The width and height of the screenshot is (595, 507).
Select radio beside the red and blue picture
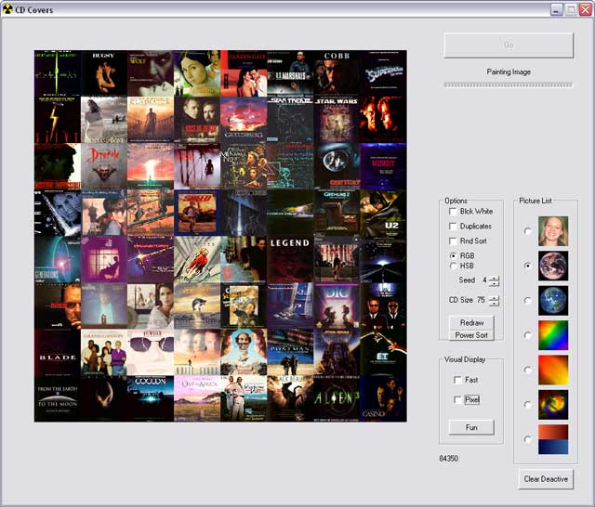[527, 439]
